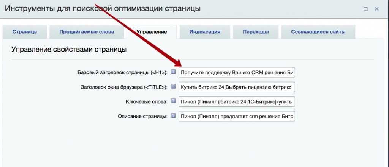Edit the browser window TITLE field
The image size is (389, 167).
coord(237,87)
